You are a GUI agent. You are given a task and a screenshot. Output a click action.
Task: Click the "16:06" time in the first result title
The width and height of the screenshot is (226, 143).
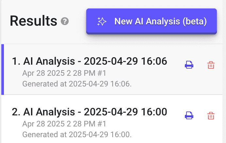[x=154, y=61]
